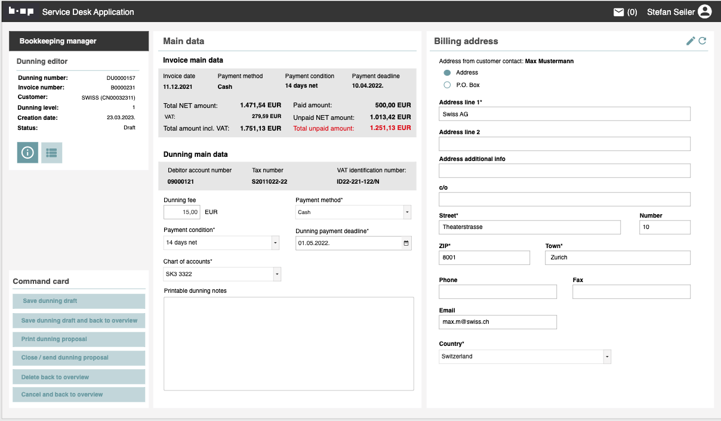
Task: Open the Chart of accounts dropdown
Action: pyautogui.click(x=276, y=274)
